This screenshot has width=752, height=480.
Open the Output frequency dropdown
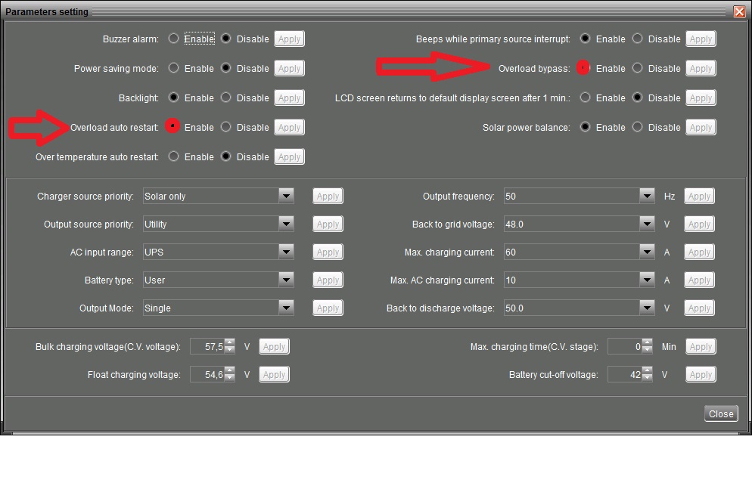[x=646, y=196]
